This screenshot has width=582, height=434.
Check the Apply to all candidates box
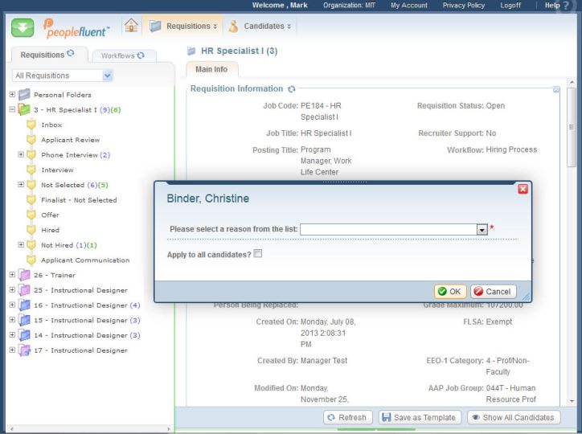[258, 254]
